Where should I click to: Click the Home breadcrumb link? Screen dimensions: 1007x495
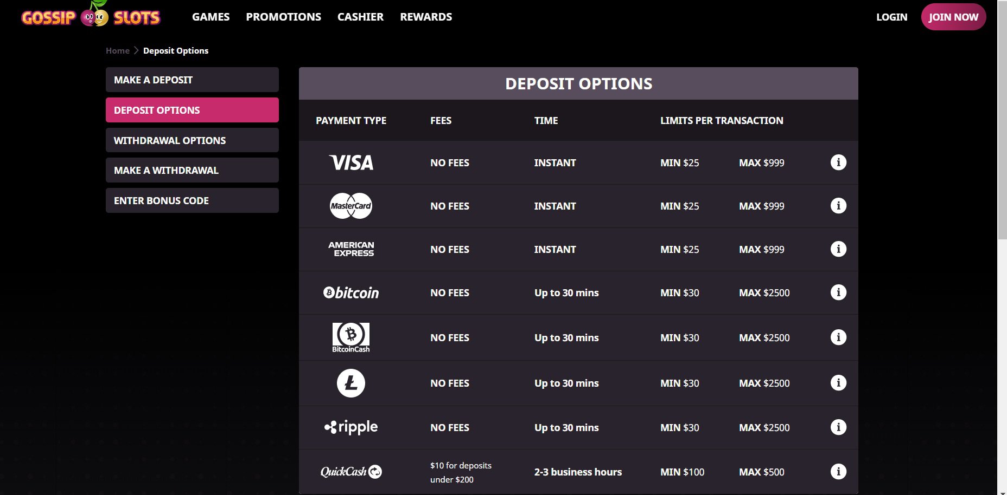118,50
